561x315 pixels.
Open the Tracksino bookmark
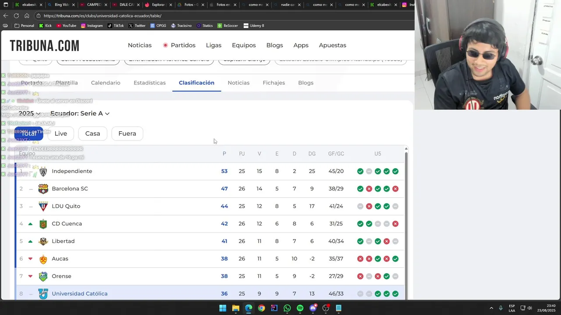(x=181, y=26)
